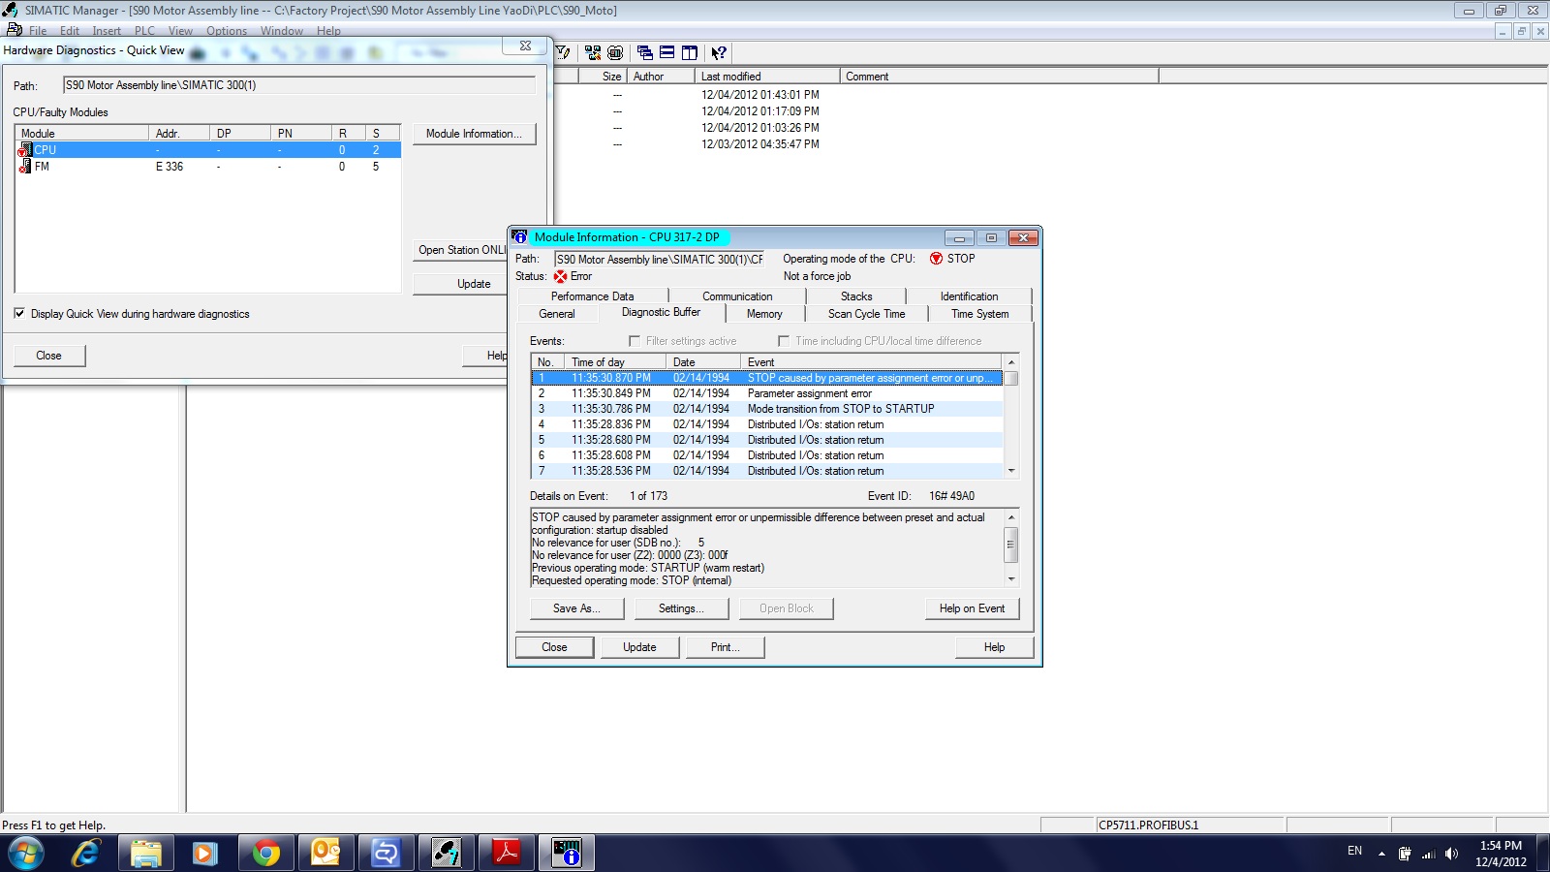Click the events list scroll-down arrow

[x=1011, y=471]
